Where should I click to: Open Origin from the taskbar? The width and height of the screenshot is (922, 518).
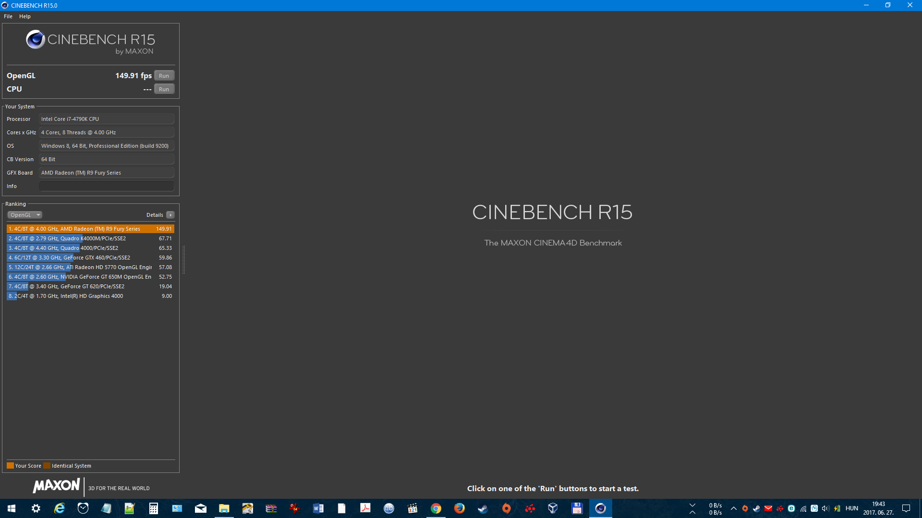click(506, 508)
